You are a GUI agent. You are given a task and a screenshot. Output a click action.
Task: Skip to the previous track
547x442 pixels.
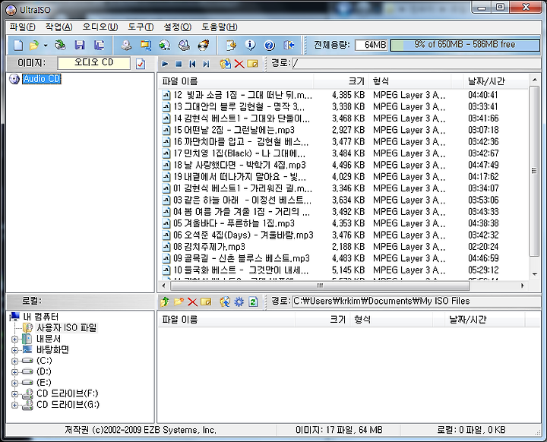coord(192,64)
